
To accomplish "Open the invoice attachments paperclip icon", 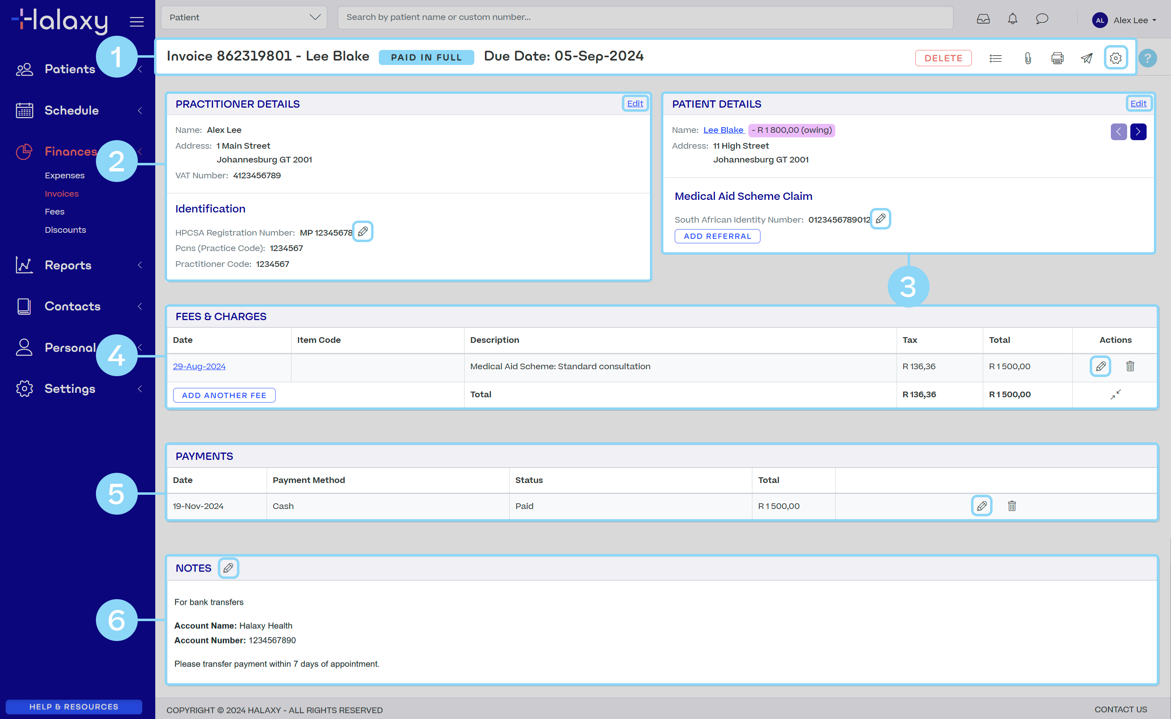I will (1028, 58).
